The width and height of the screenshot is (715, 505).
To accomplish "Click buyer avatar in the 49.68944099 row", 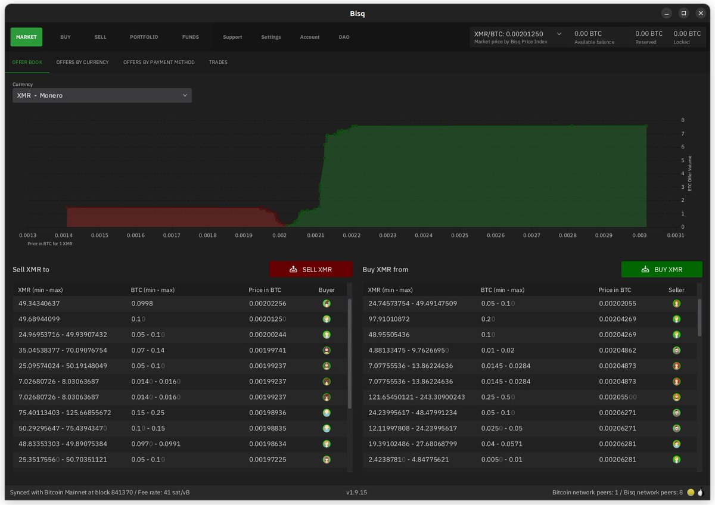I will click(x=327, y=319).
